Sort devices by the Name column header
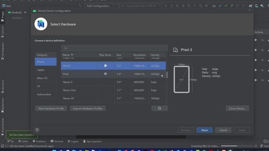Image resolution: width=269 pixels, height=151 pixels. point(79,55)
